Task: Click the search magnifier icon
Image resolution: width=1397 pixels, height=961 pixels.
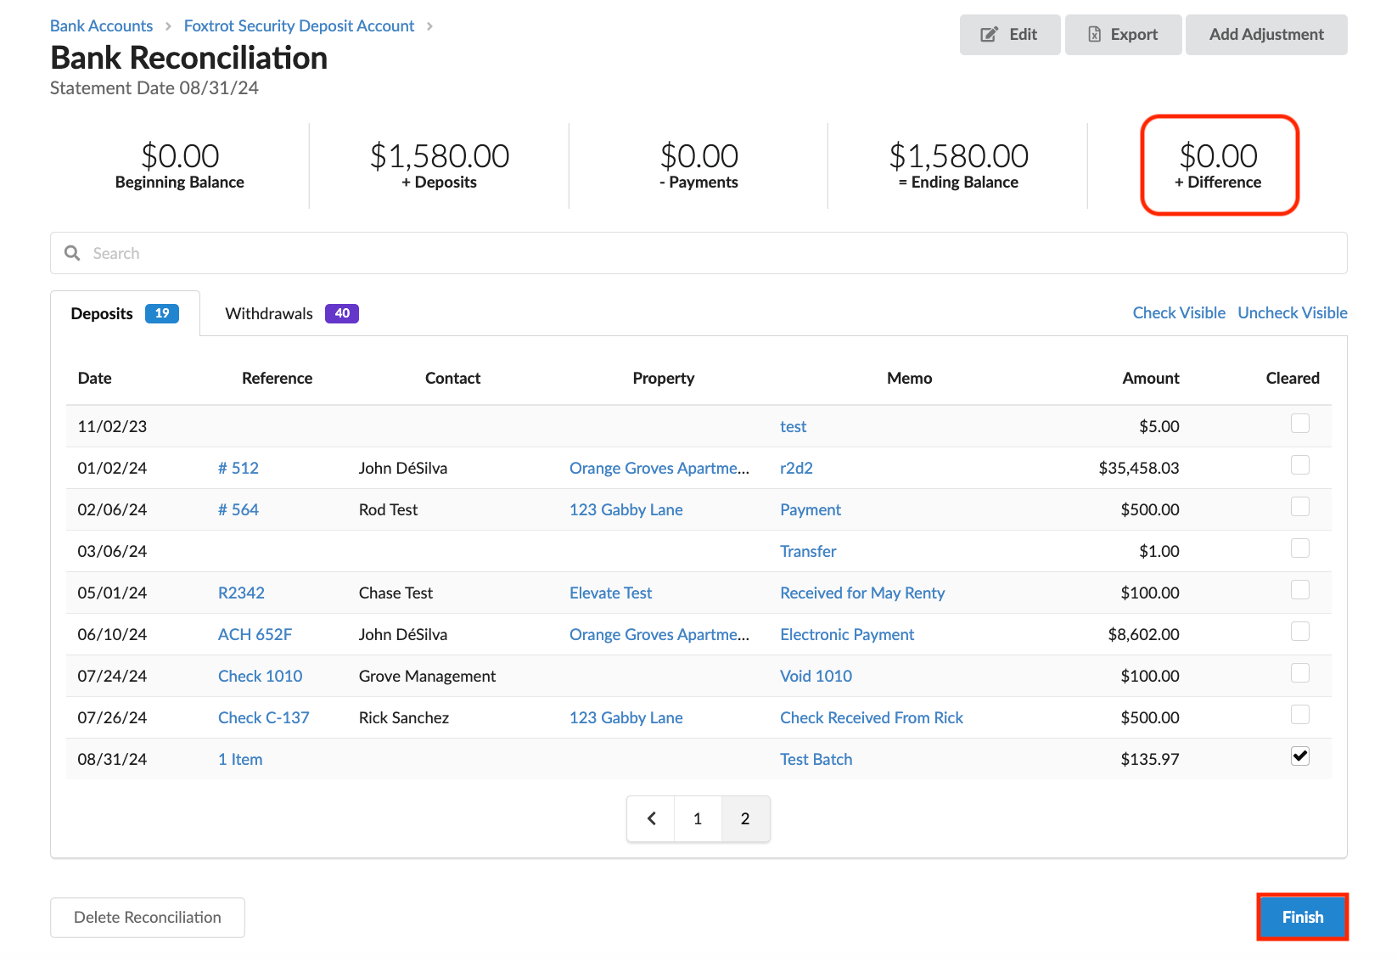Action: tap(72, 253)
